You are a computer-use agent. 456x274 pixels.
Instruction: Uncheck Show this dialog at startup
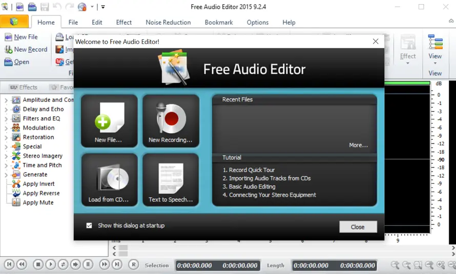(x=89, y=225)
